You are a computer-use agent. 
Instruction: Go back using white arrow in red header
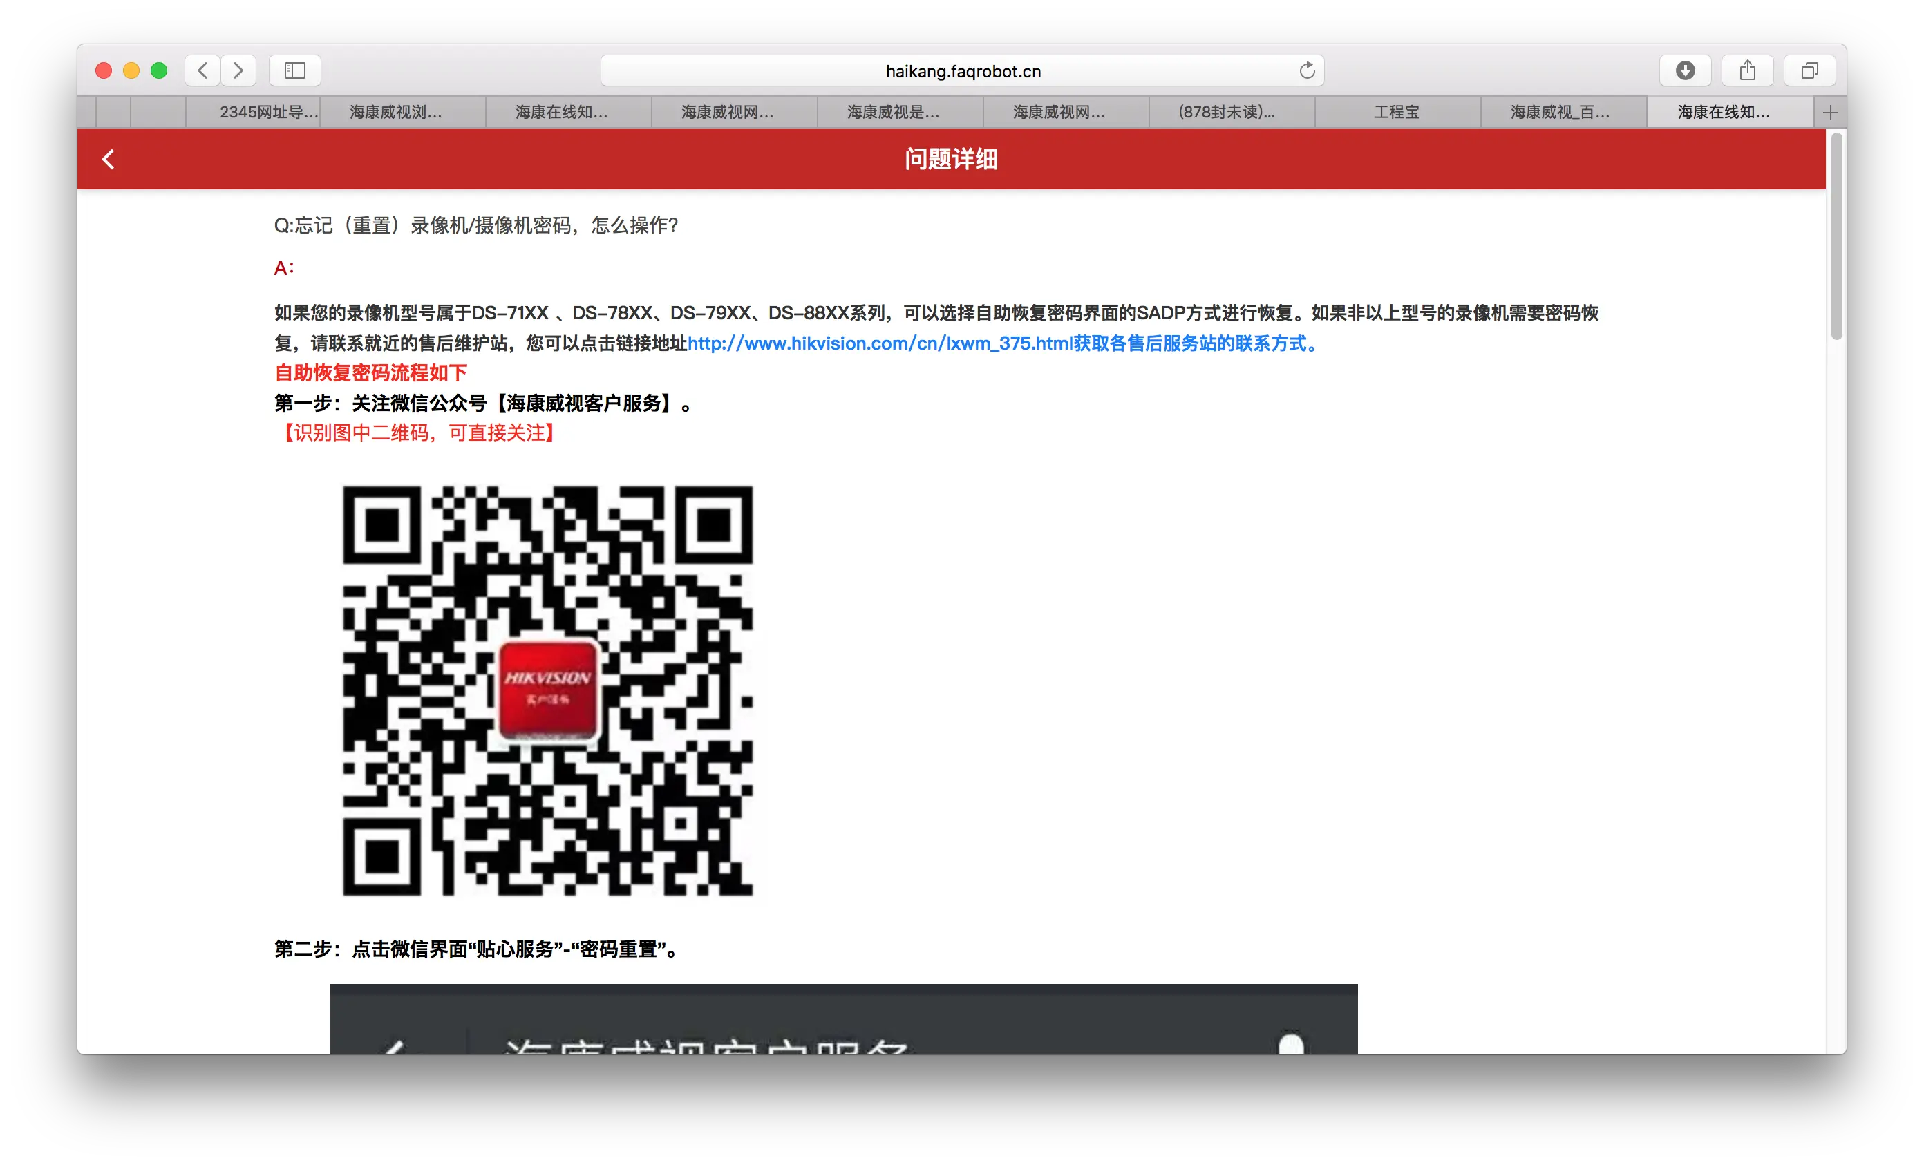109,160
